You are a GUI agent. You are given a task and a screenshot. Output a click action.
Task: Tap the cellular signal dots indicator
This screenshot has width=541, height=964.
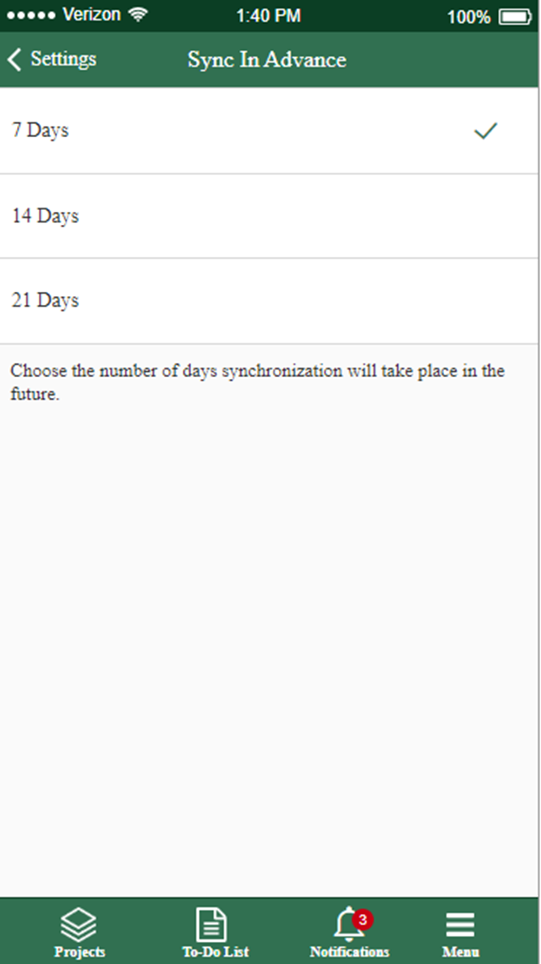(x=31, y=15)
